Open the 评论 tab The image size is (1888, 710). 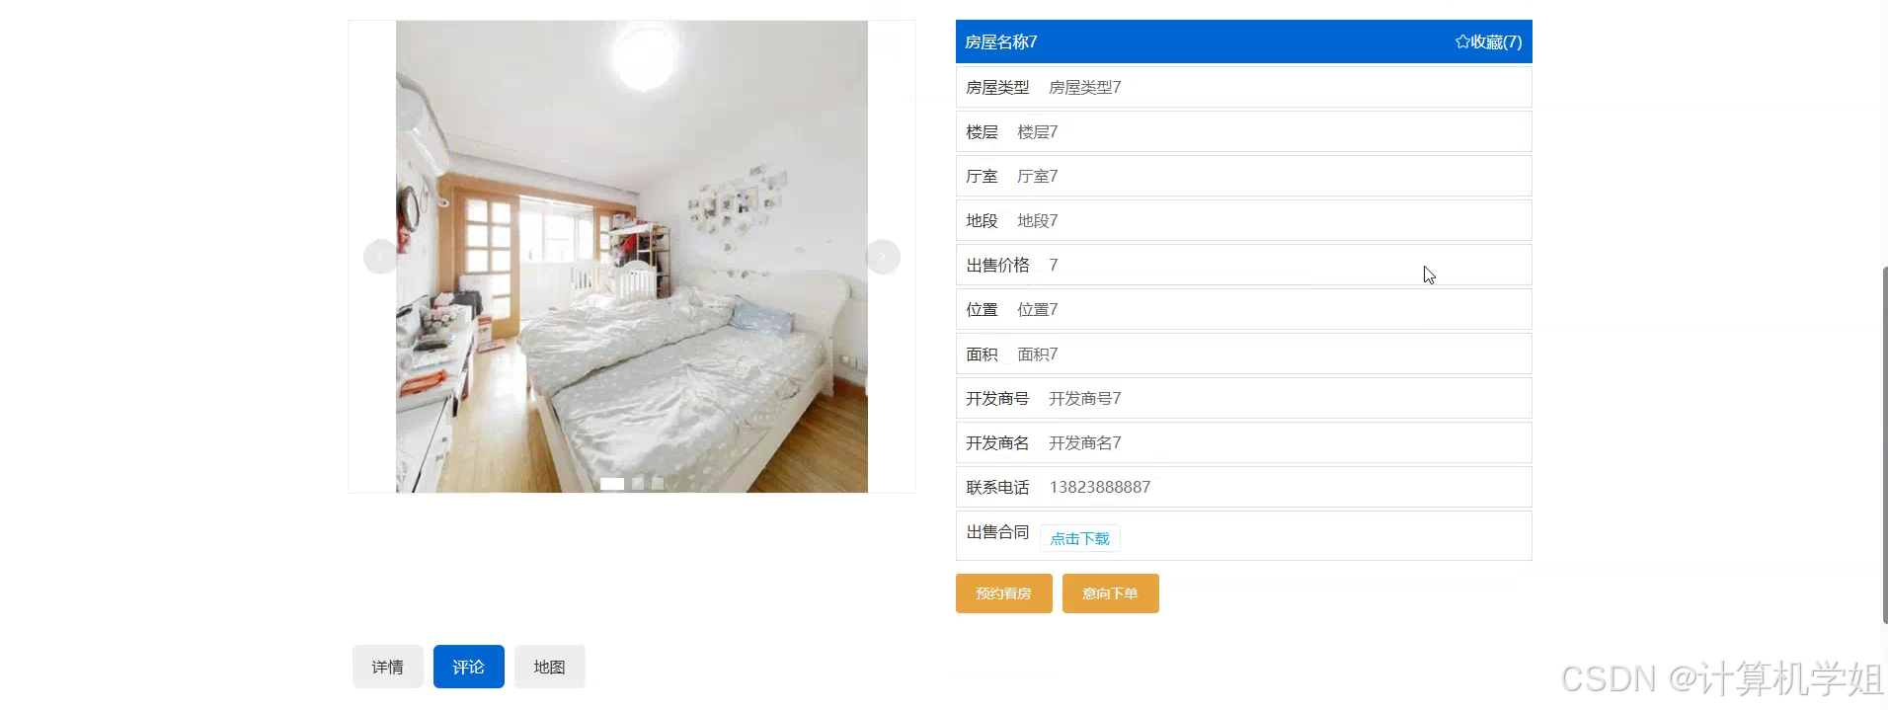click(468, 667)
